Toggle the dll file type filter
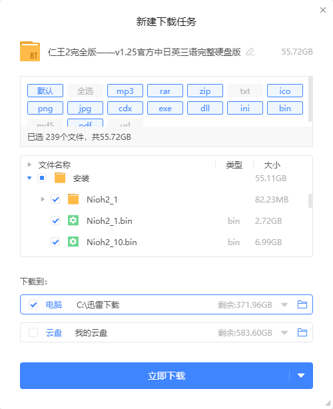The image size is (333, 409). pyautogui.click(x=205, y=108)
